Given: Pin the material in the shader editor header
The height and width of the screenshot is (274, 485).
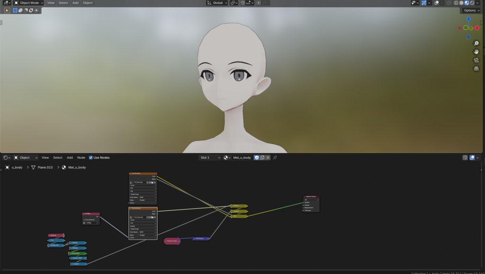Looking at the screenshot, I should point(275,157).
